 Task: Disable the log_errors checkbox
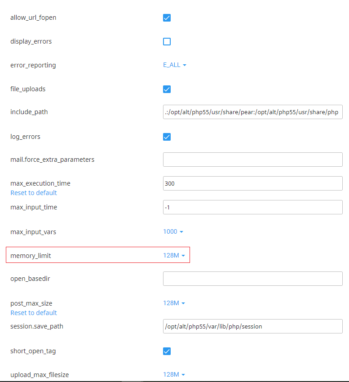(167, 137)
